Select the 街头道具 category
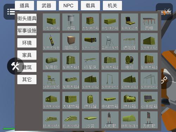Viewport: 176px width, 132px height. coord(27,18)
